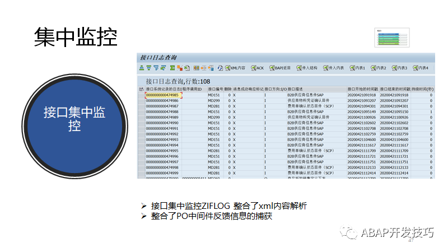This screenshot has height=252, width=448.
Task: Click the Set Filter funnel icon
Action: (x=156, y=68)
